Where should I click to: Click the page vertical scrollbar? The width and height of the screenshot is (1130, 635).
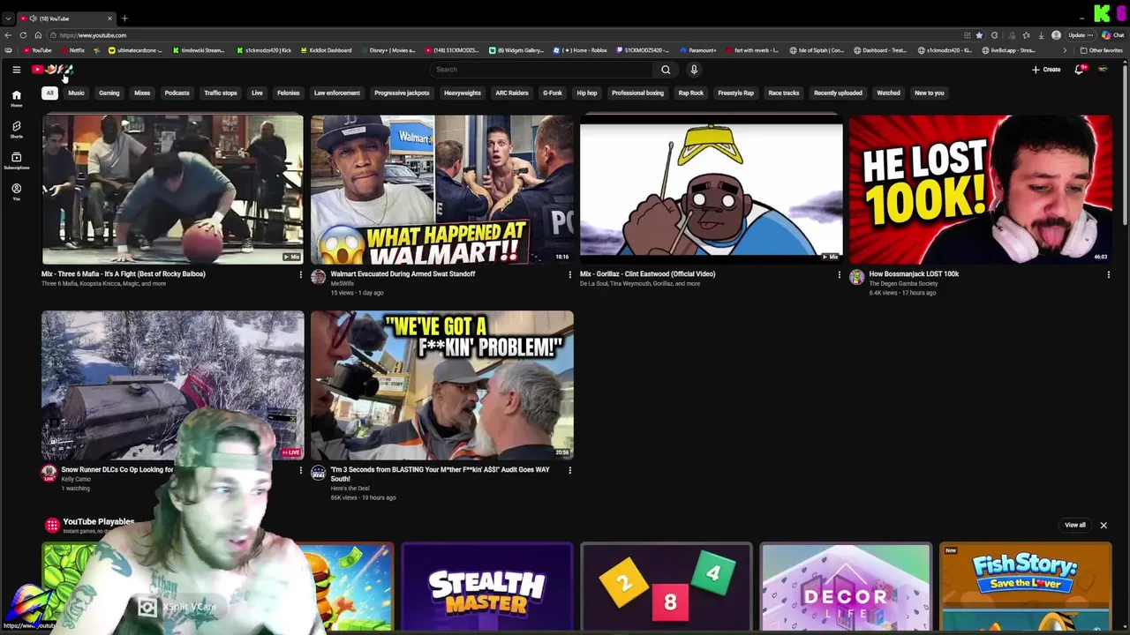pyautogui.click(x=1126, y=146)
